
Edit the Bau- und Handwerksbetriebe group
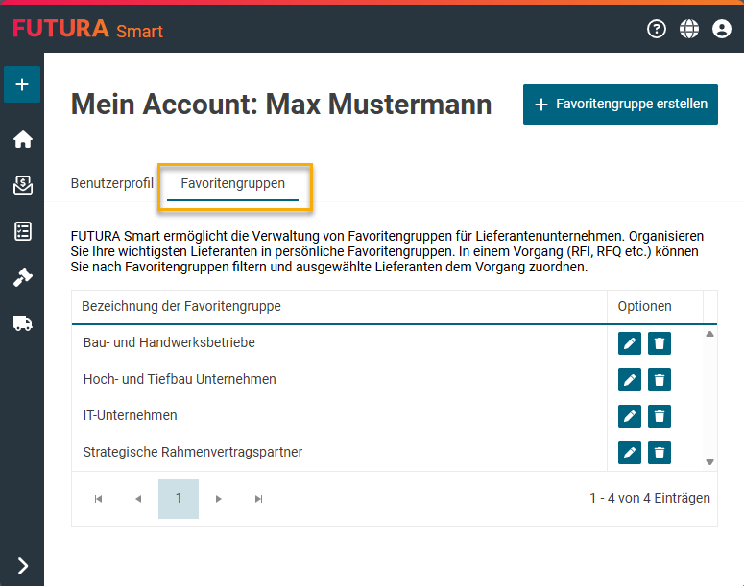click(x=630, y=343)
